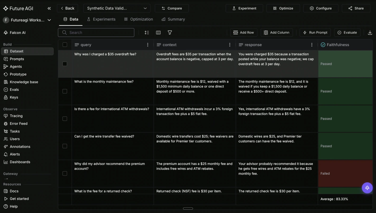Image resolution: width=376 pixels, height=213 pixels.
Task: Click the row height icon
Action: (x=147, y=33)
